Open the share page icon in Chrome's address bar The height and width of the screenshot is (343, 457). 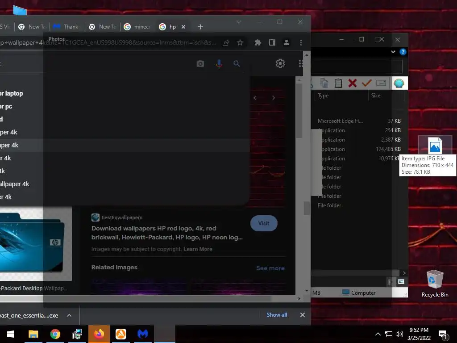tap(225, 43)
